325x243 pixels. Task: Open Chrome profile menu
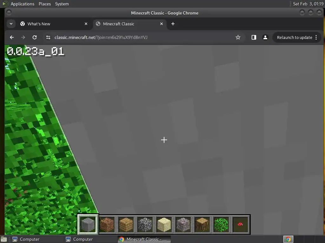pos(265,37)
